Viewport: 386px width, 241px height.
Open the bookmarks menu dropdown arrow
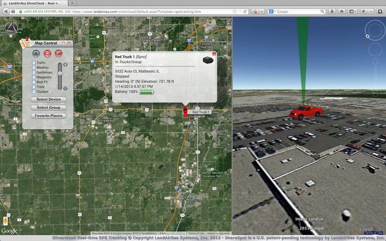(x=356, y=12)
